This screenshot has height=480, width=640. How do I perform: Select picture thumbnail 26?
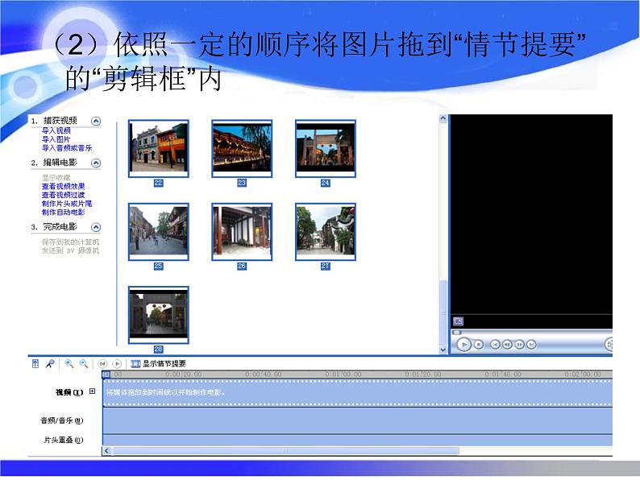242,232
